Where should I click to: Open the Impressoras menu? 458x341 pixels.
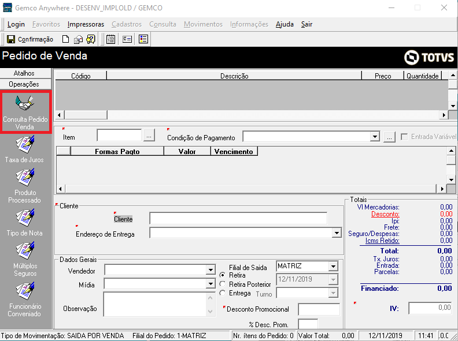point(86,24)
